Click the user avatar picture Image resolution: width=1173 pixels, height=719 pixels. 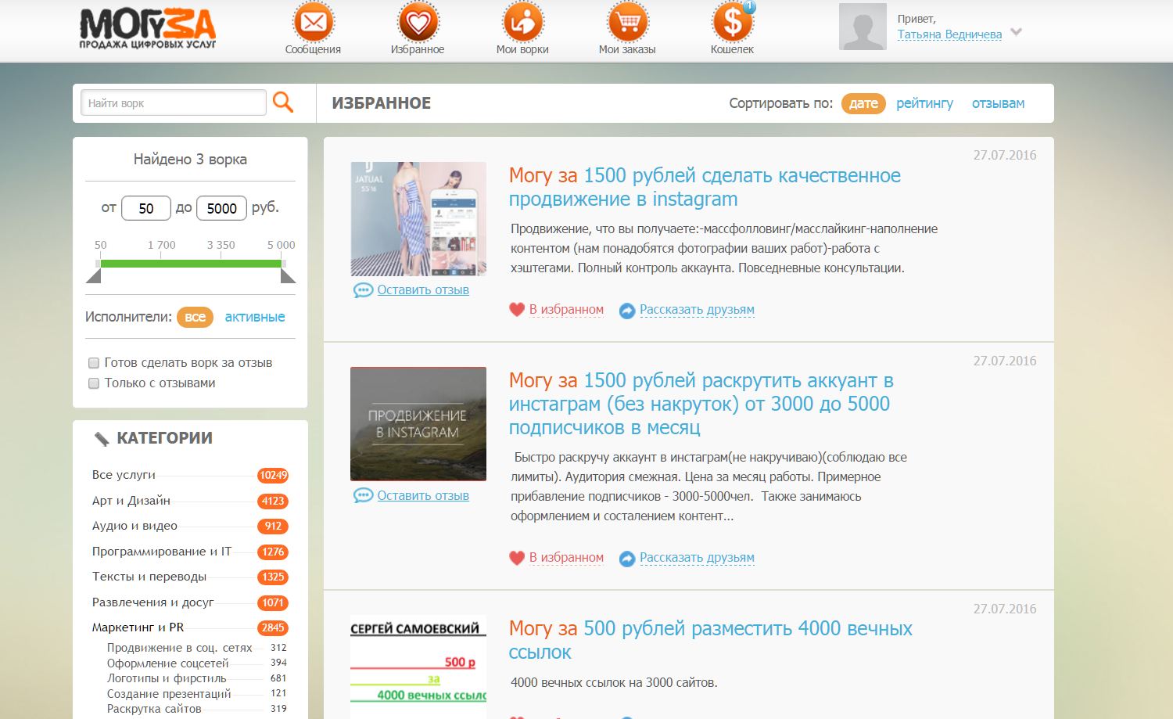[x=863, y=27]
